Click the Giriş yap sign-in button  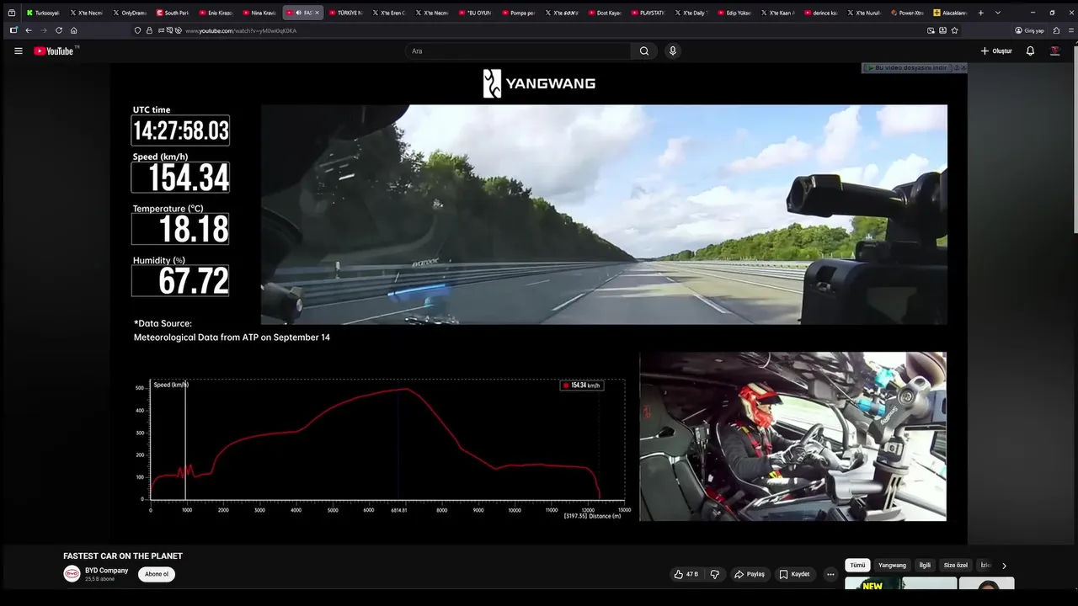[x=1029, y=30]
